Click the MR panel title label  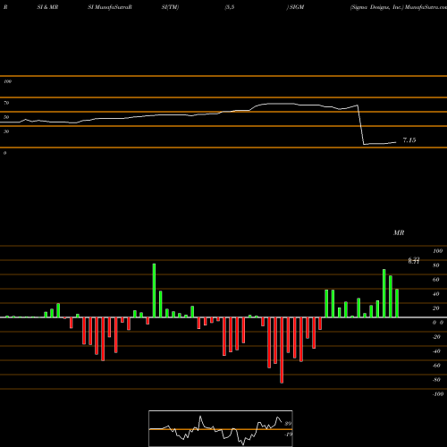click(x=399, y=232)
